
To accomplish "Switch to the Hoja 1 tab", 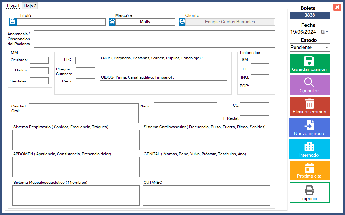I will pyautogui.click(x=13, y=6).
